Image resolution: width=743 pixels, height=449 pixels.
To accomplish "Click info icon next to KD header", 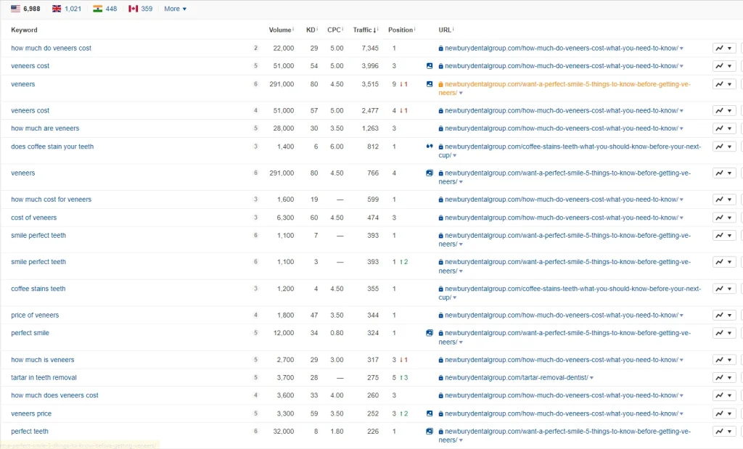I will tap(317, 29).
